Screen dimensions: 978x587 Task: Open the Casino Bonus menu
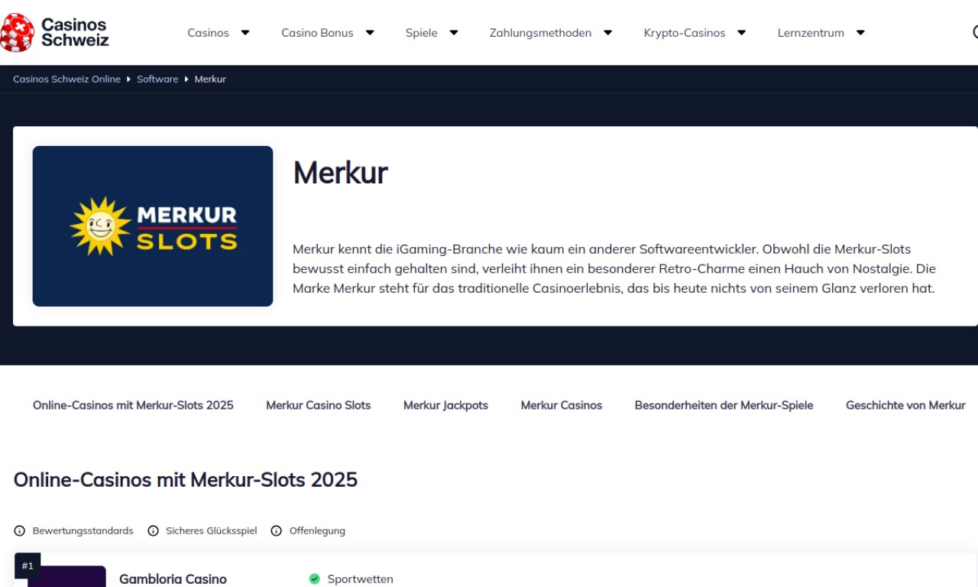click(x=317, y=33)
